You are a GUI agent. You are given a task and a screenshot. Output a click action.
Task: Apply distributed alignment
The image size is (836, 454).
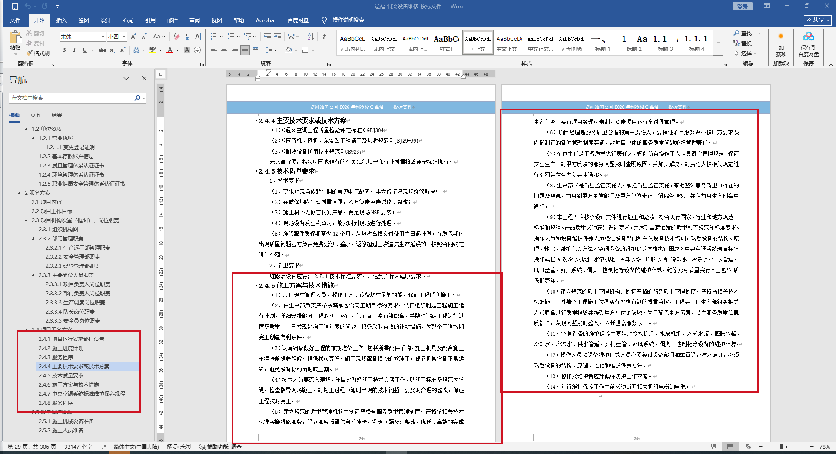point(255,50)
